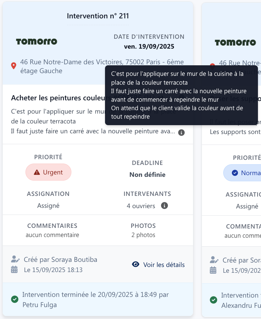Click the Tomorro logo on the second card
Image resolution: width=261 pixels, height=319 pixels.
(x=235, y=43)
